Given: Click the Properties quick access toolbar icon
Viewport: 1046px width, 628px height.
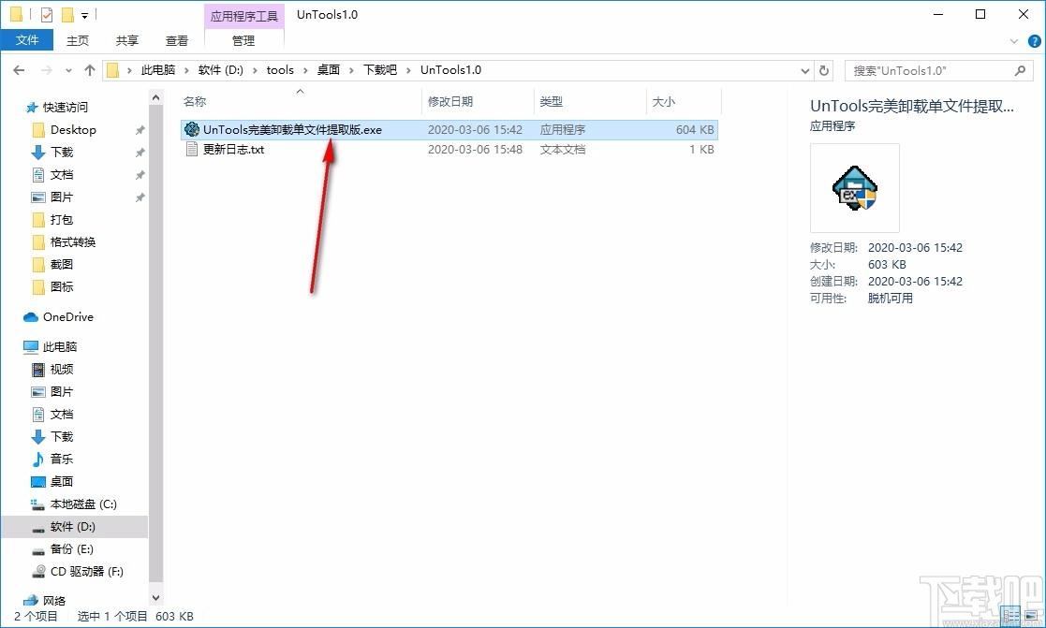Looking at the screenshot, I should 46,14.
